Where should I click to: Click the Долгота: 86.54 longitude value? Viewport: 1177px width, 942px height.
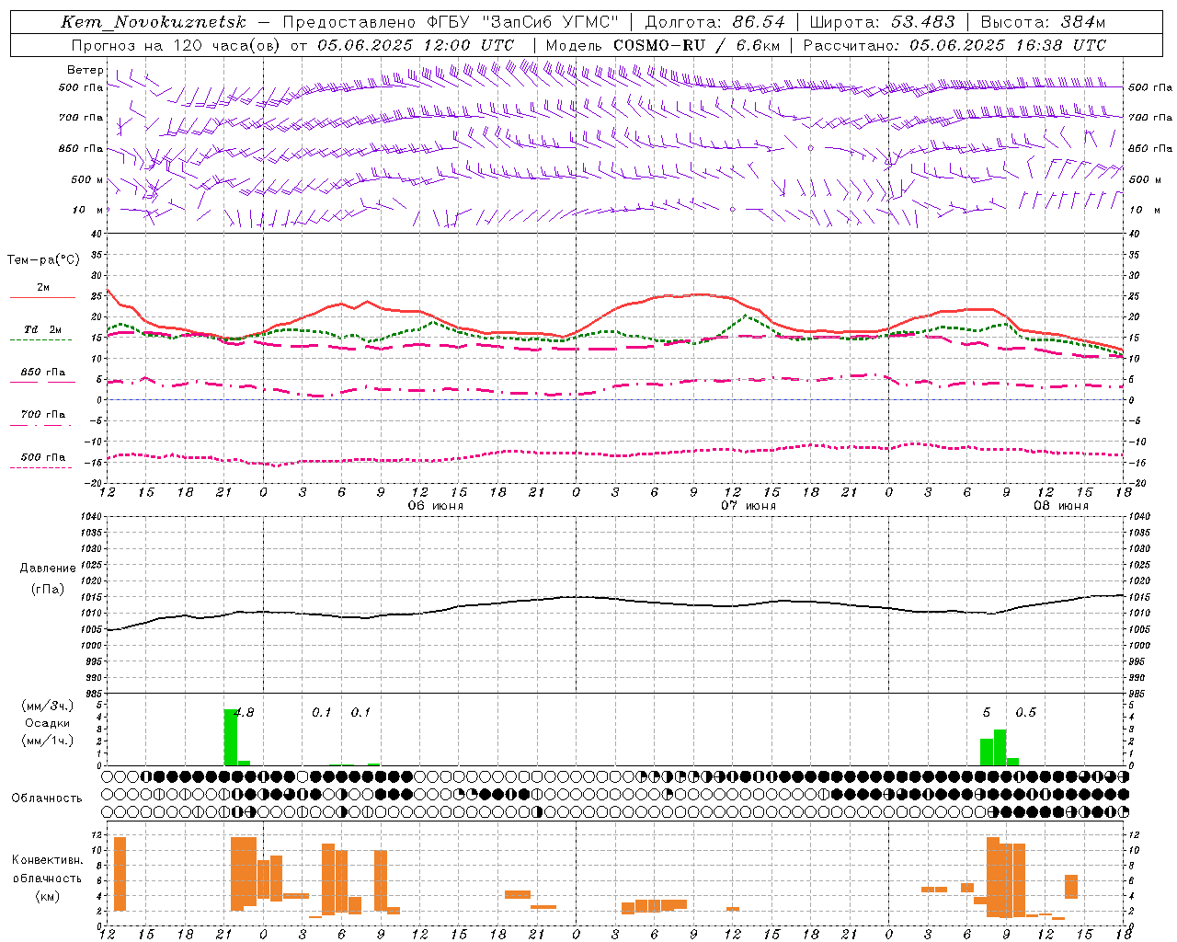click(x=715, y=22)
